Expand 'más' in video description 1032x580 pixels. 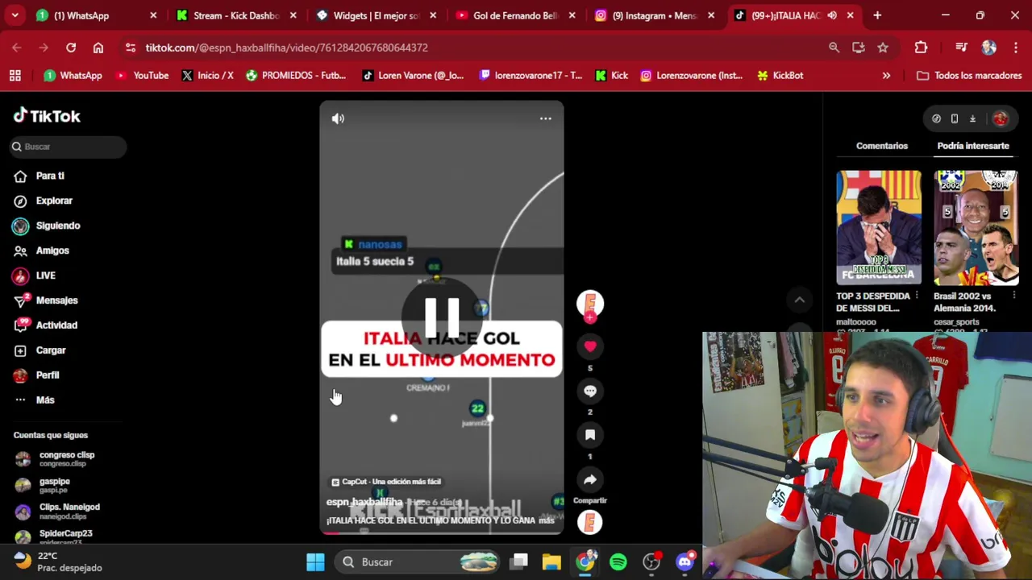546,520
